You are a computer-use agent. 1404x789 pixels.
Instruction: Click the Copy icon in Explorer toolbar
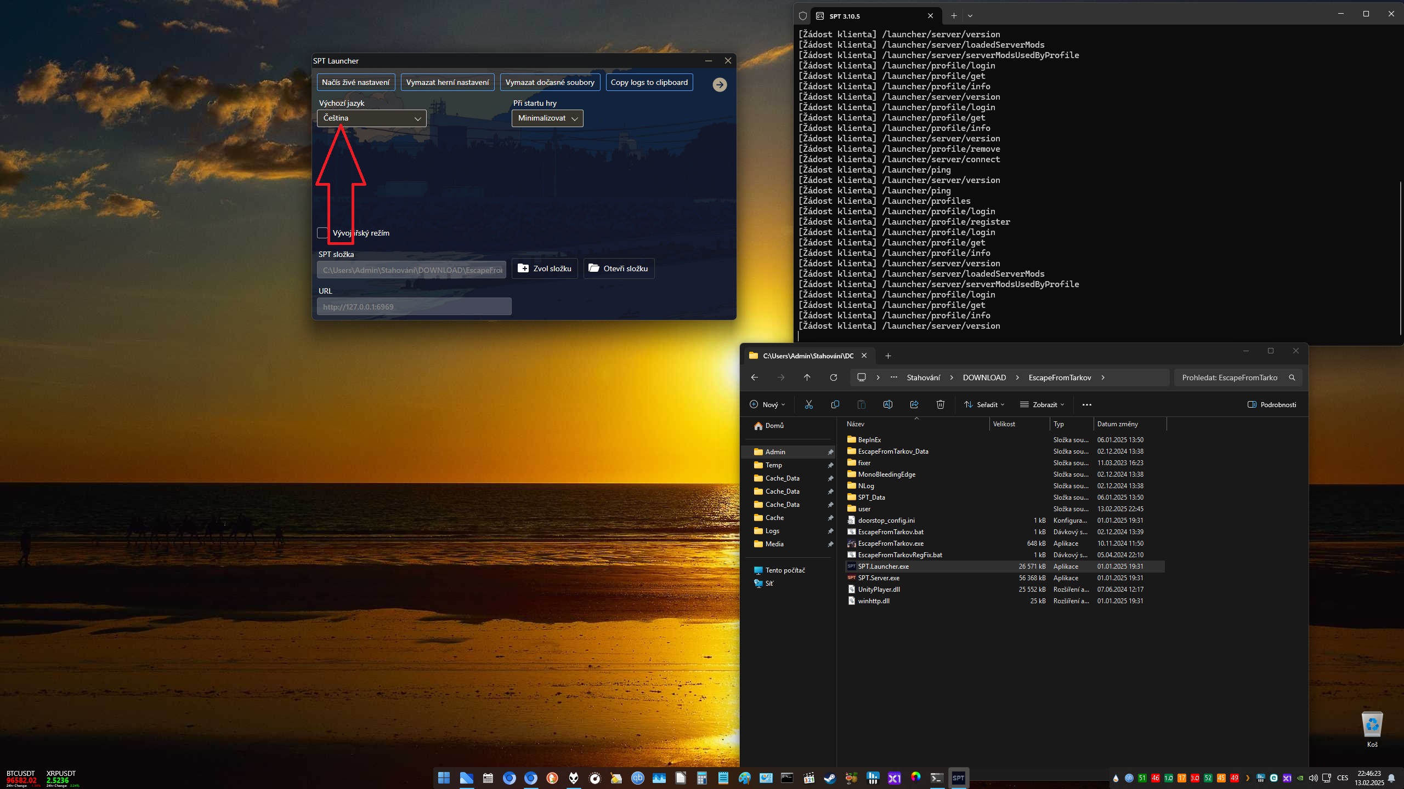835,404
